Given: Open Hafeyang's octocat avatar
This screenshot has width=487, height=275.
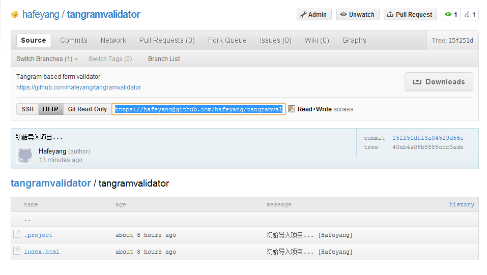Looking at the screenshot, I should coord(25,155).
